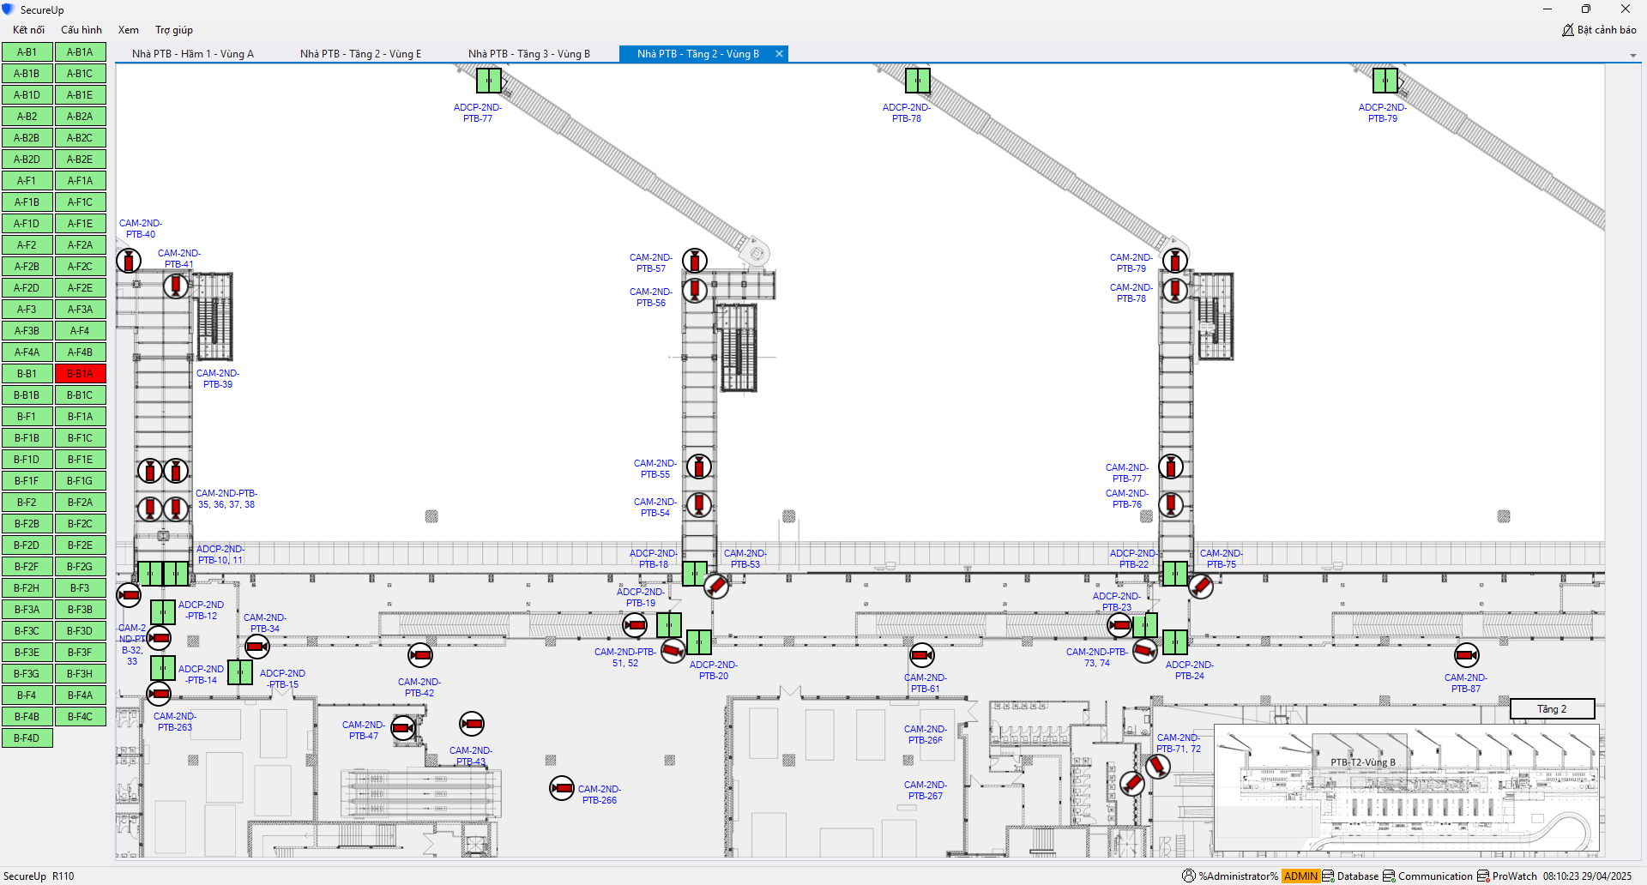Viewport: 1647px width, 885px height.
Task: Switch to Nhà PTB - Hầm 1 - Vùng A tab
Action: pos(193,54)
